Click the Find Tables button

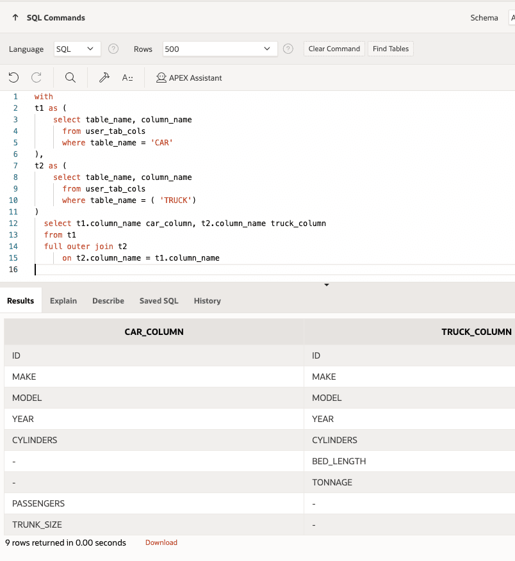[390, 48]
